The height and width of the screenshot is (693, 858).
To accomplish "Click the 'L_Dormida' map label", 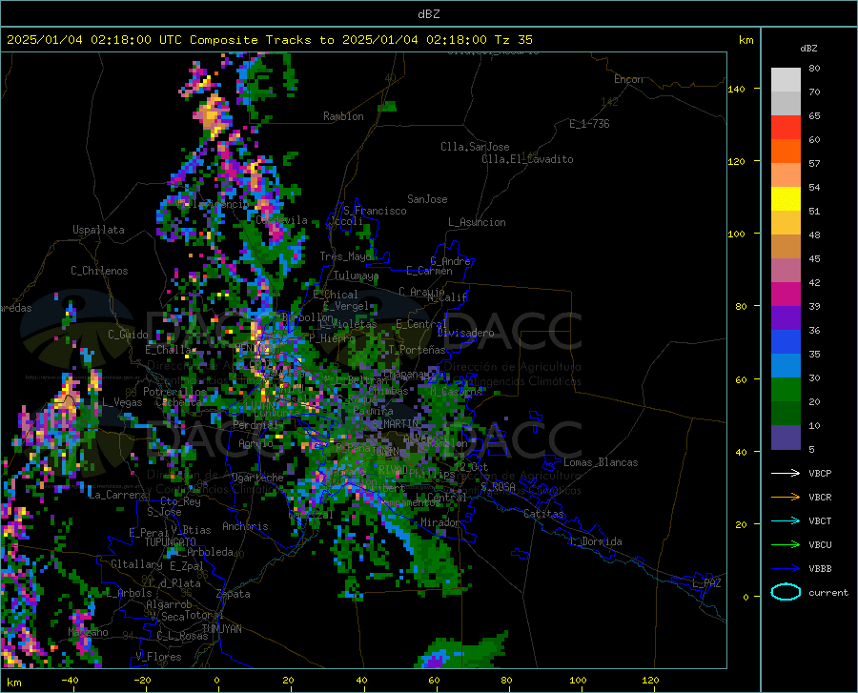I will [x=595, y=541].
